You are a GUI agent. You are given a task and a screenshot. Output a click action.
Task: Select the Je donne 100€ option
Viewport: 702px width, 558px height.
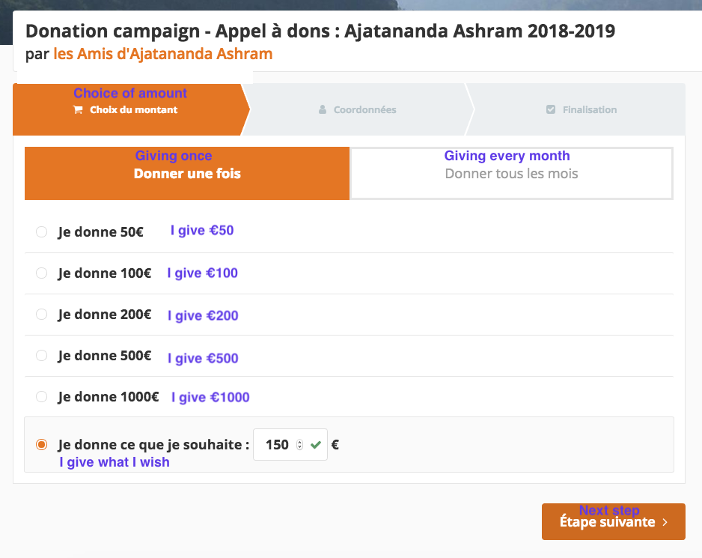click(x=42, y=273)
